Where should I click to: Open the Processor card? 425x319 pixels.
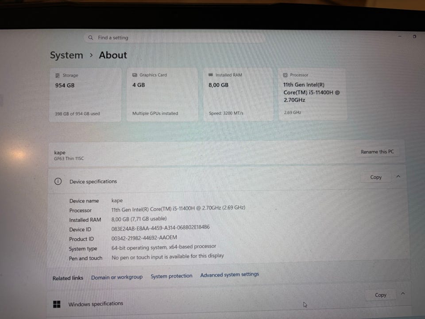click(313, 94)
